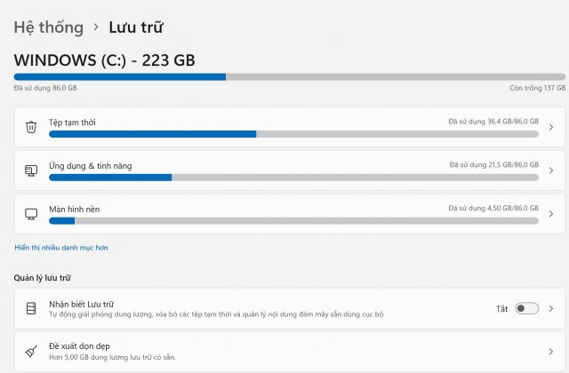Expand the Tệp tạm thời row chevron
The width and height of the screenshot is (569, 373).
(551, 127)
